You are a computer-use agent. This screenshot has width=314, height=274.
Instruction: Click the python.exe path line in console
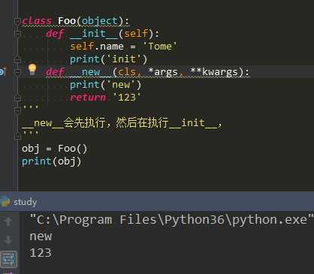(x=171, y=220)
